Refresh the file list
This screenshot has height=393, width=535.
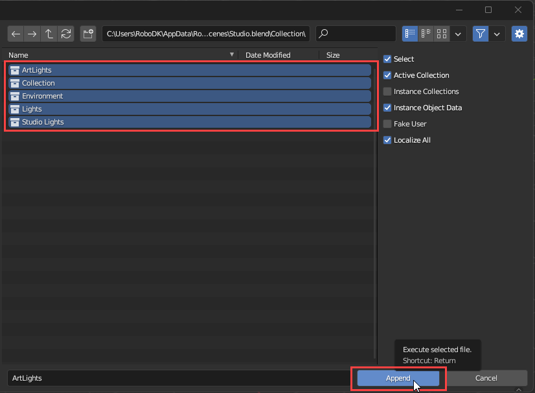point(66,34)
